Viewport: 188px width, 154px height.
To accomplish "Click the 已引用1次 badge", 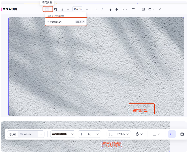I will click(80, 22).
